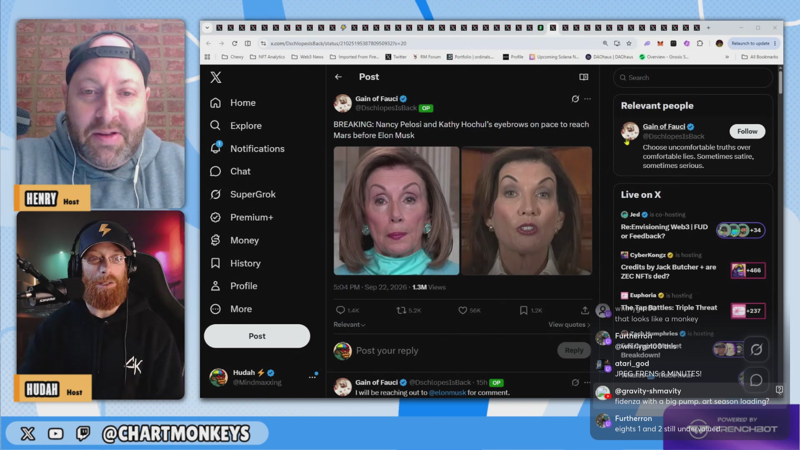Open Profile in the sidebar

[234, 286]
